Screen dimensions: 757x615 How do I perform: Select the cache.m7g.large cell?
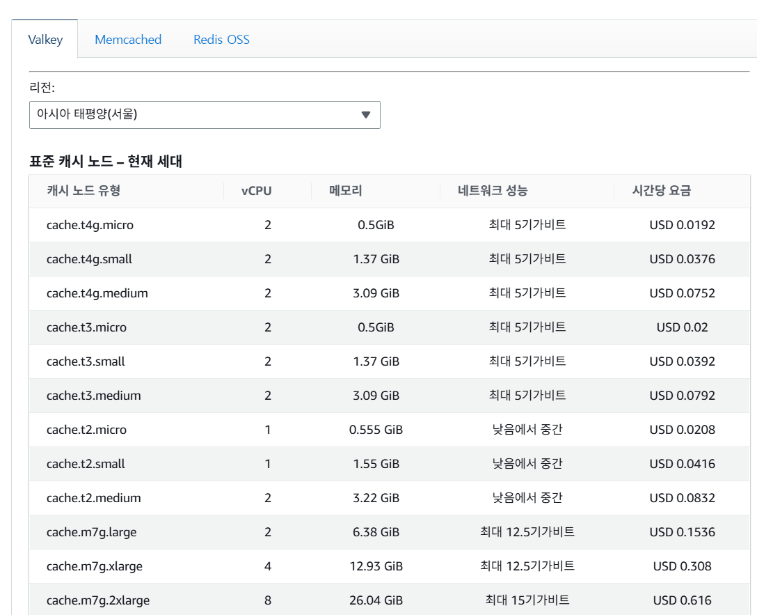point(91,532)
